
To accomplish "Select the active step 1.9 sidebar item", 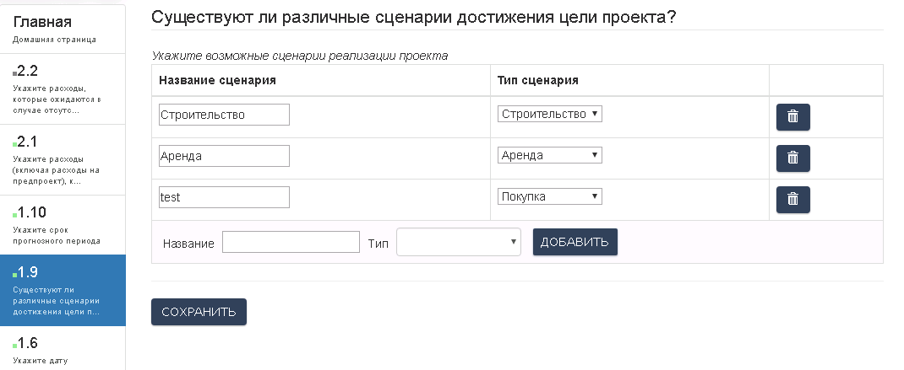I will pyautogui.click(x=63, y=291).
